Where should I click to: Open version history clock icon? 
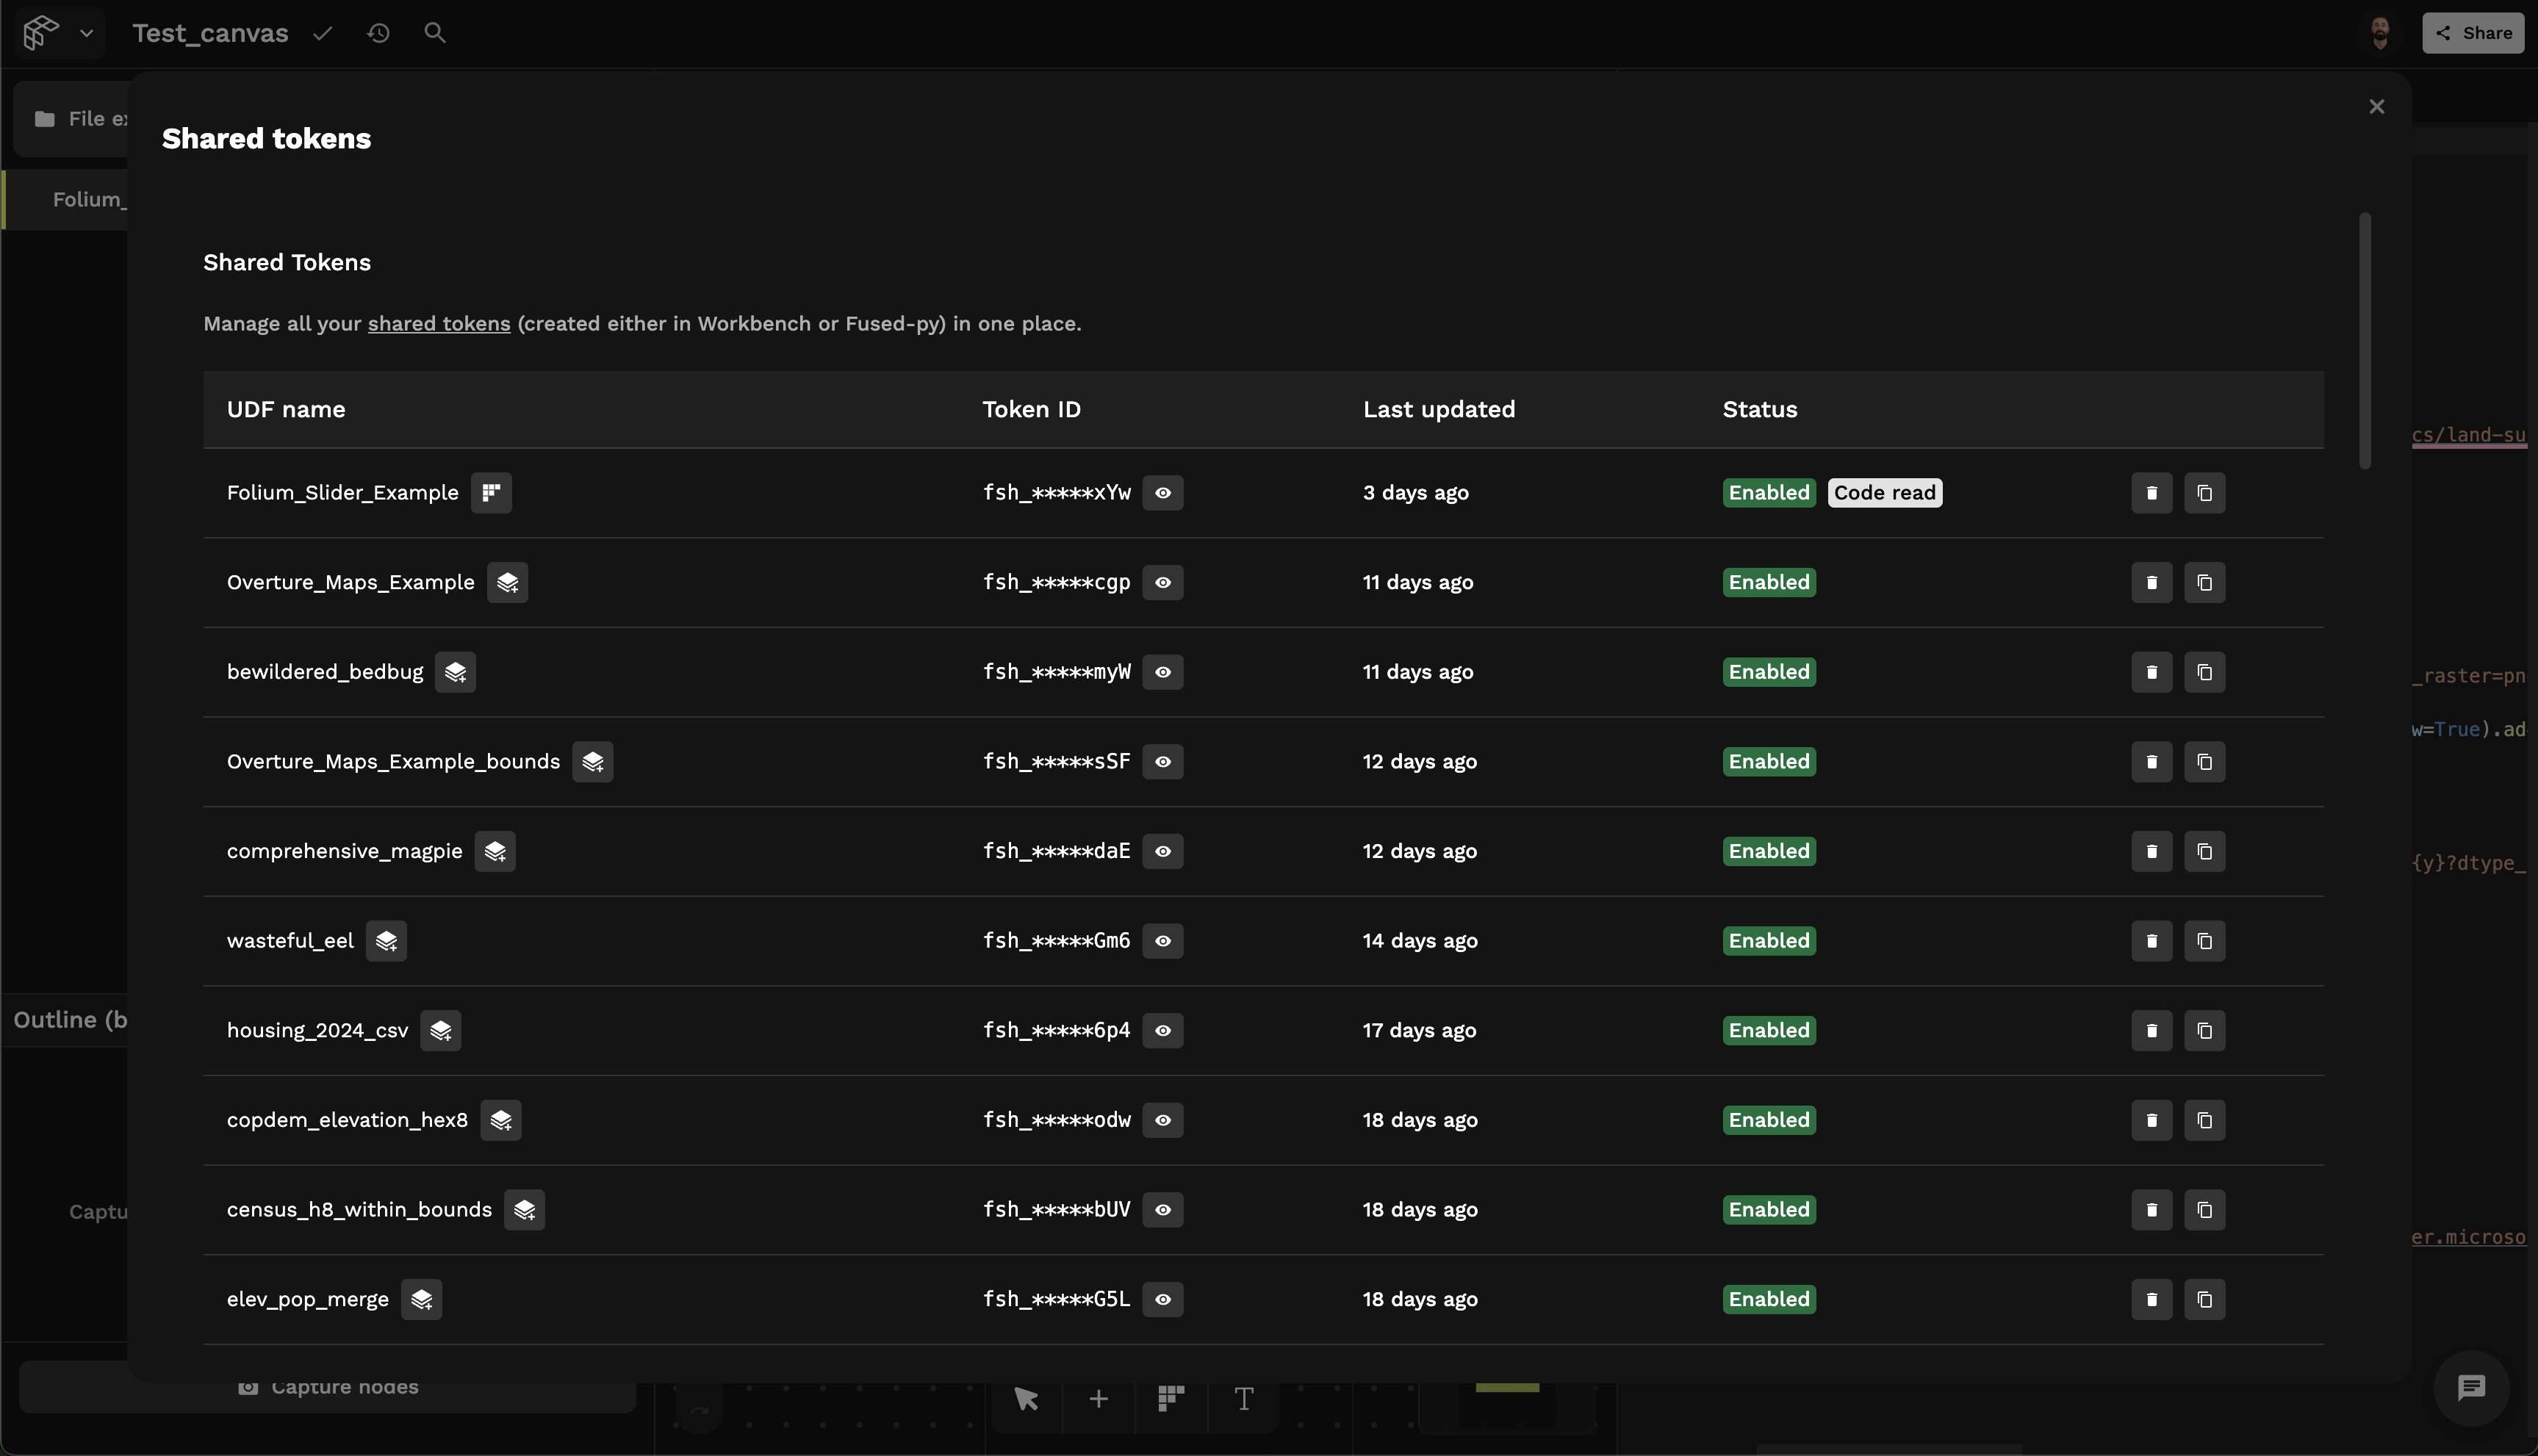point(378,33)
